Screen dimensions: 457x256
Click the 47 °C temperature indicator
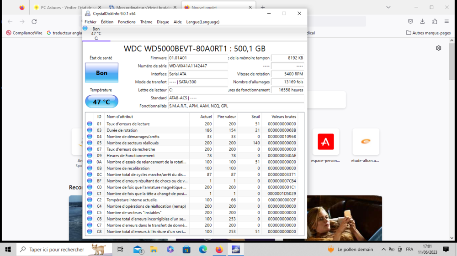point(101,102)
